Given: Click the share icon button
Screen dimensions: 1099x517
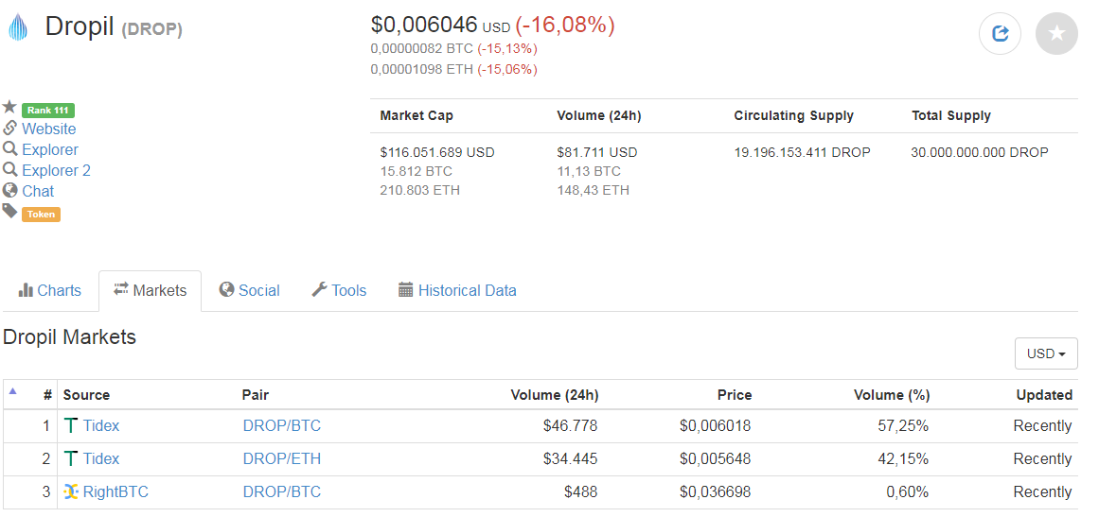Looking at the screenshot, I should click(1001, 34).
